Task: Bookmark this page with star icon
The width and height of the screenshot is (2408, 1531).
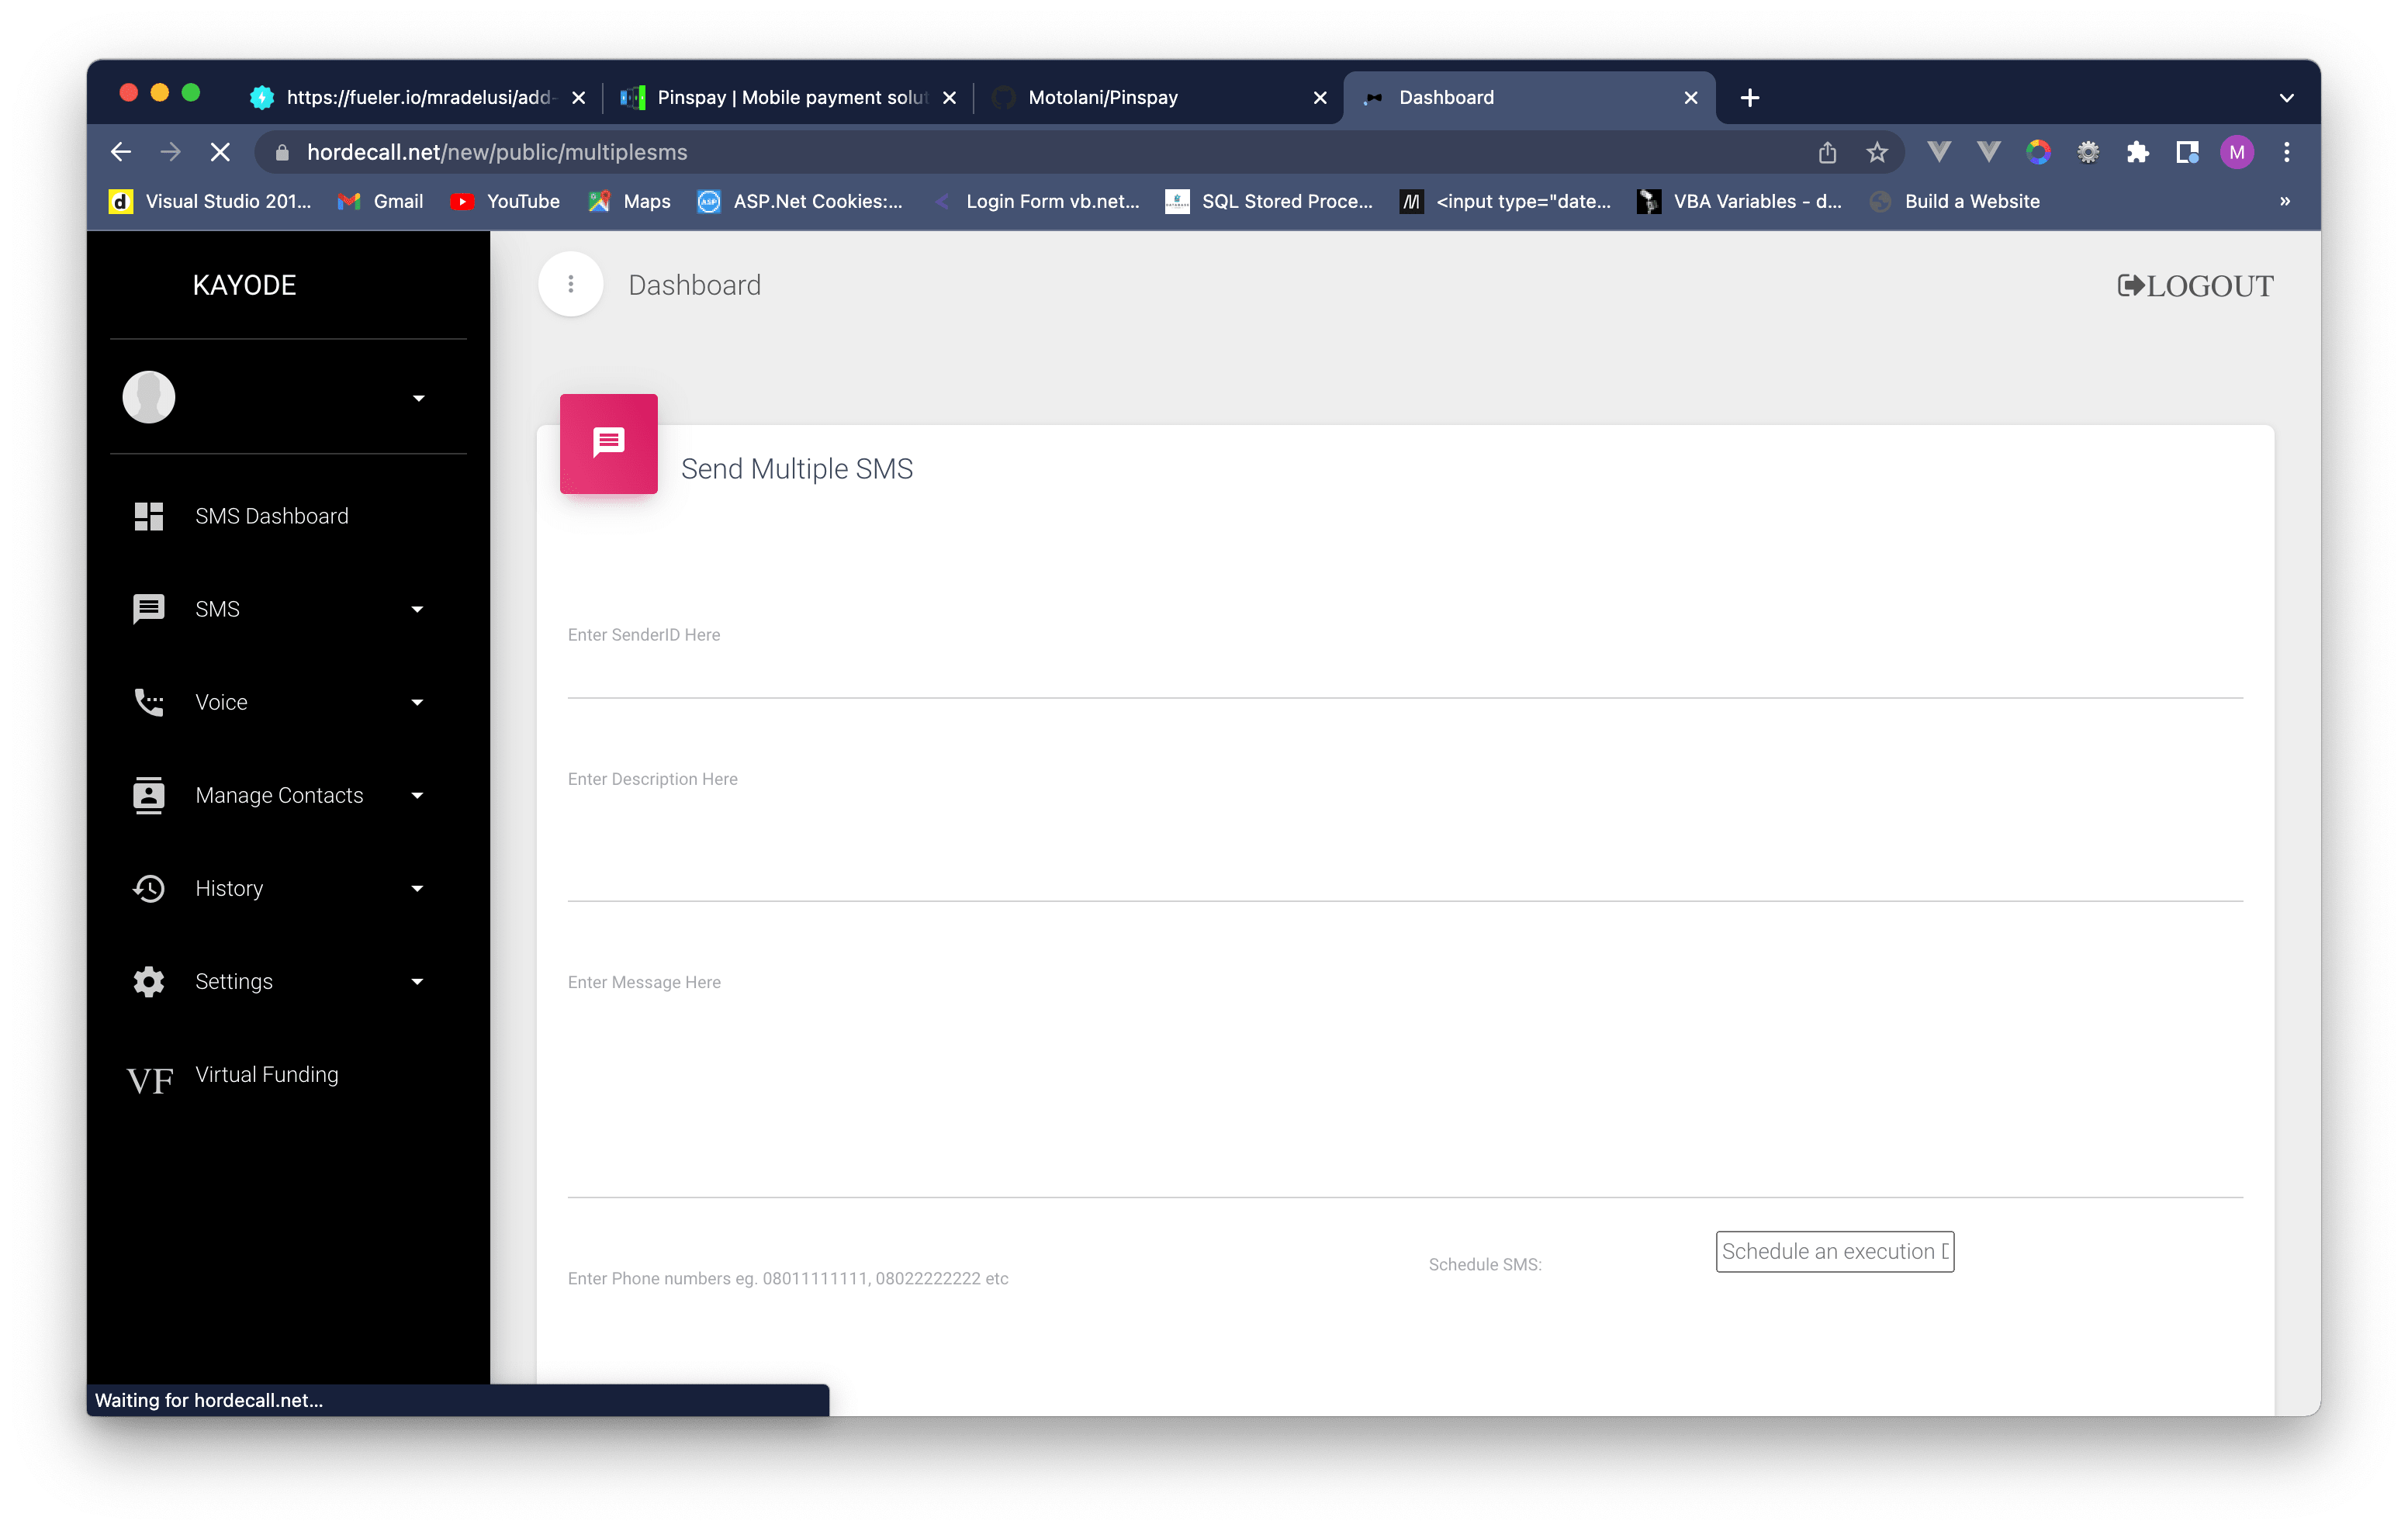Action: point(1877,152)
